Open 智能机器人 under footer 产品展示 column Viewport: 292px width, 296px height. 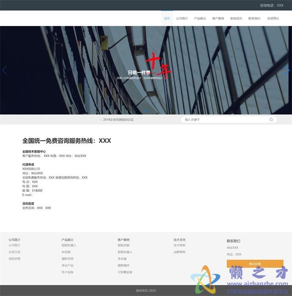(x=69, y=245)
